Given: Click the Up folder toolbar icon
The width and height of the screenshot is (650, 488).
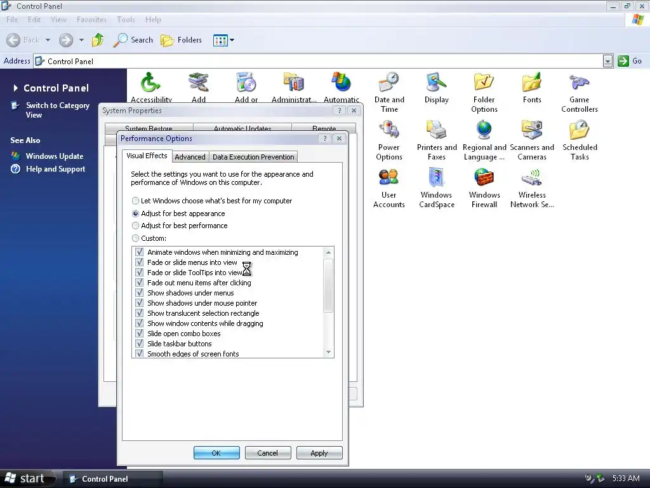Looking at the screenshot, I should click(x=98, y=40).
